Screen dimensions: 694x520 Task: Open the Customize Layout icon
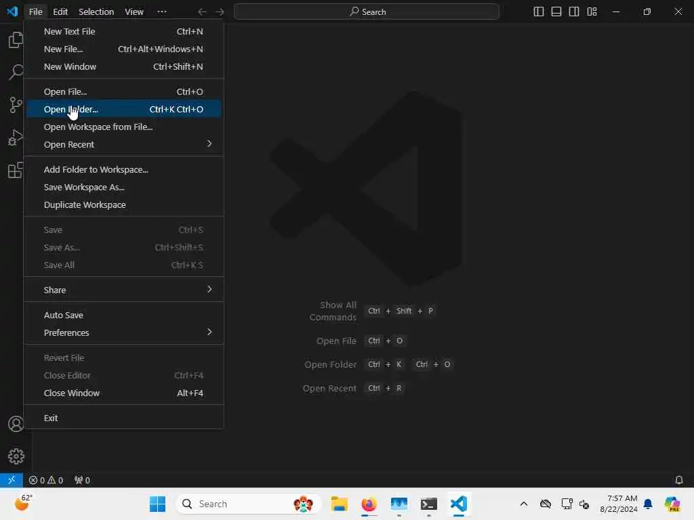pos(592,12)
